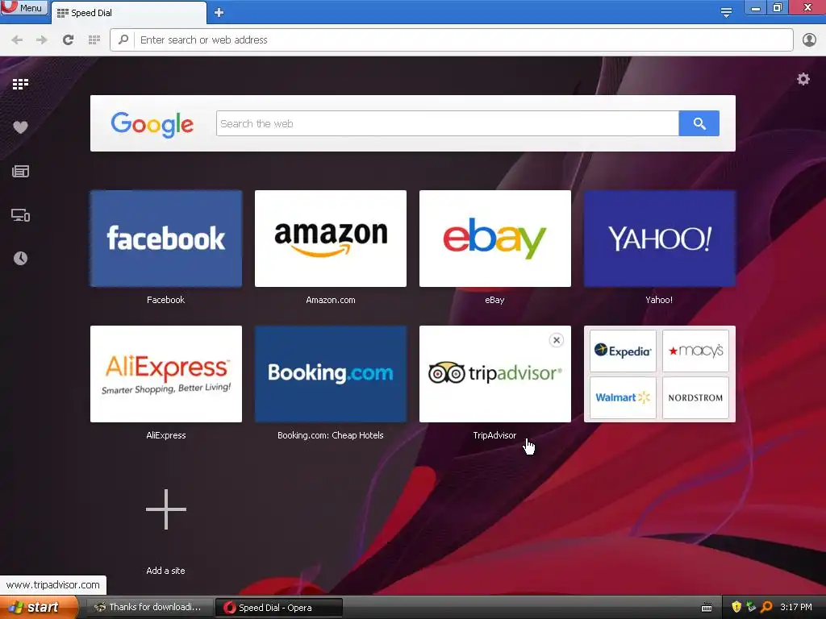Open the tab menu icon in title bar
Viewport: 826px width, 619px height.
[x=726, y=13]
